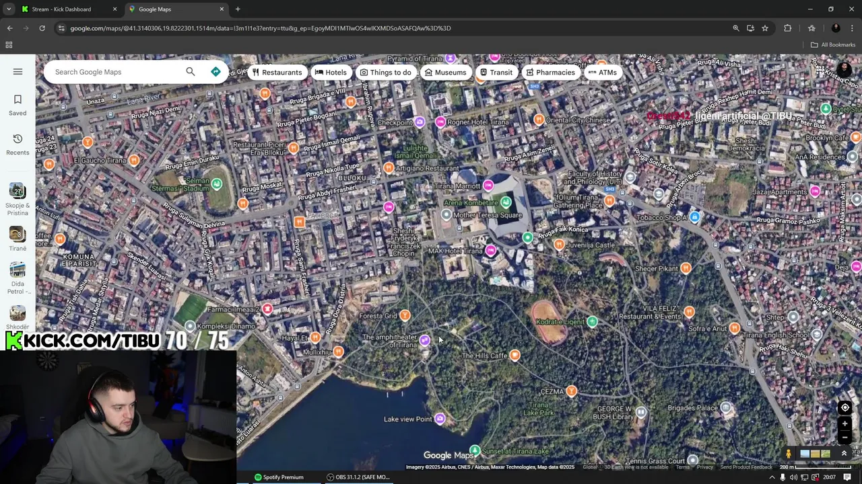Open the Google account avatar on map

(844, 70)
